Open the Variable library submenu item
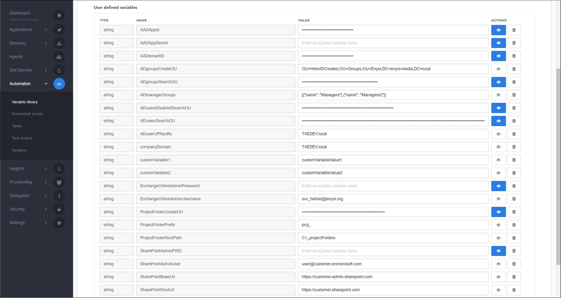 [25, 102]
